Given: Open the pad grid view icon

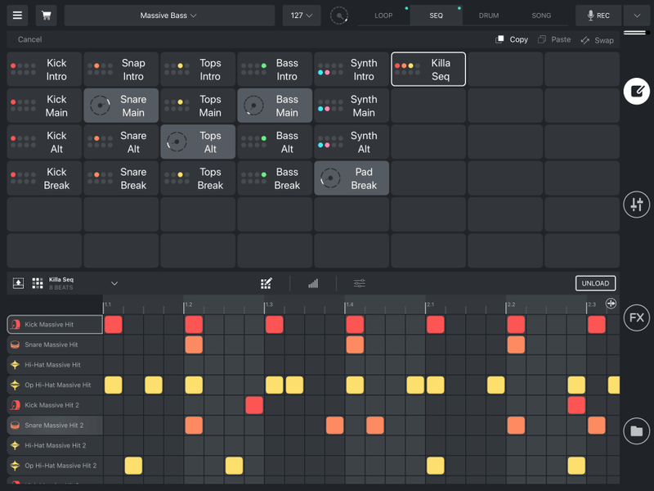Looking at the screenshot, I should pyautogui.click(x=38, y=283).
